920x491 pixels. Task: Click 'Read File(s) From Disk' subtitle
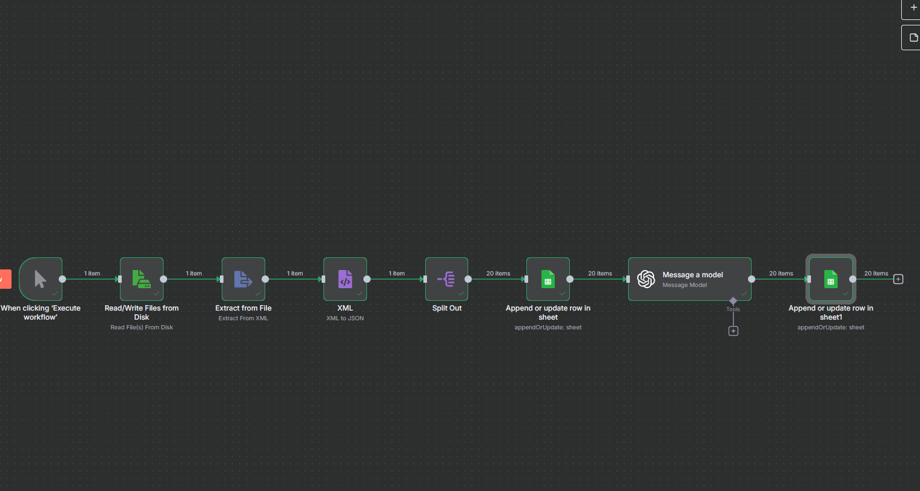pyautogui.click(x=142, y=328)
